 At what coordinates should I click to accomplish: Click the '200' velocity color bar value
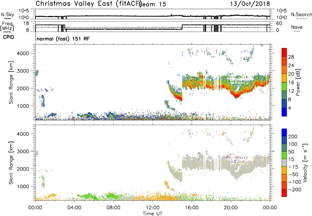pos(293,136)
